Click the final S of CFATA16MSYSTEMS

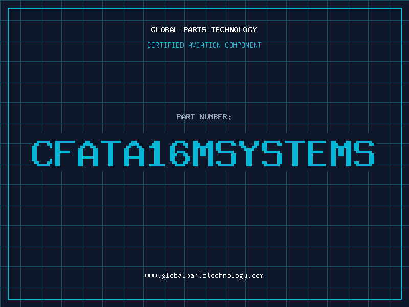(364, 153)
